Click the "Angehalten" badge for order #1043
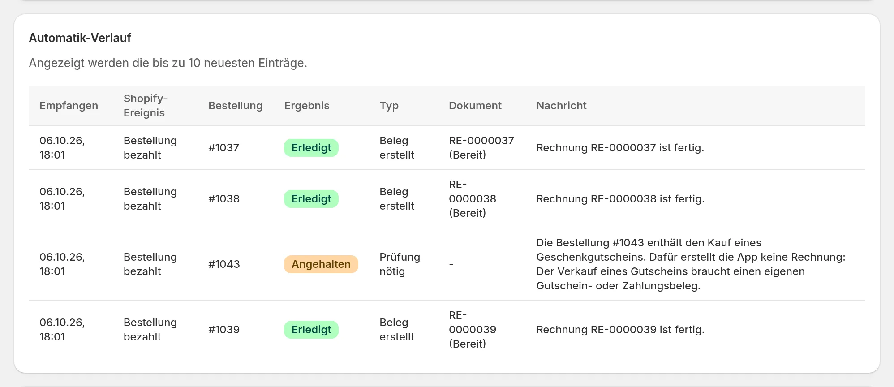894x387 pixels. tap(321, 264)
